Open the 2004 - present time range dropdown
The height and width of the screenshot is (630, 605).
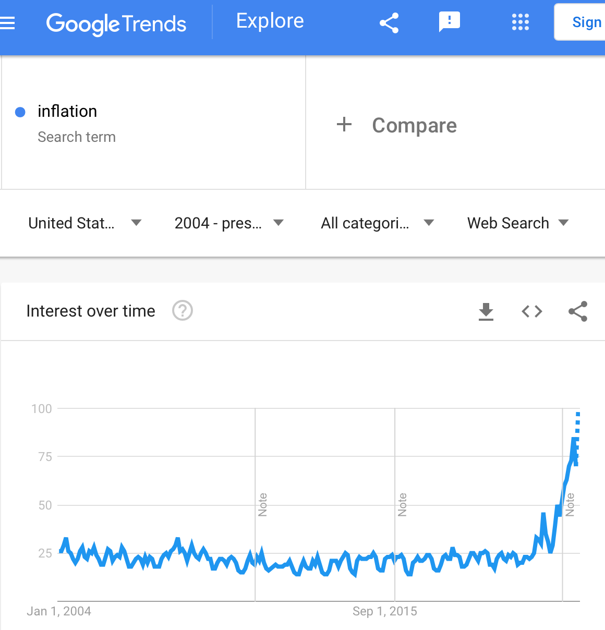(229, 223)
